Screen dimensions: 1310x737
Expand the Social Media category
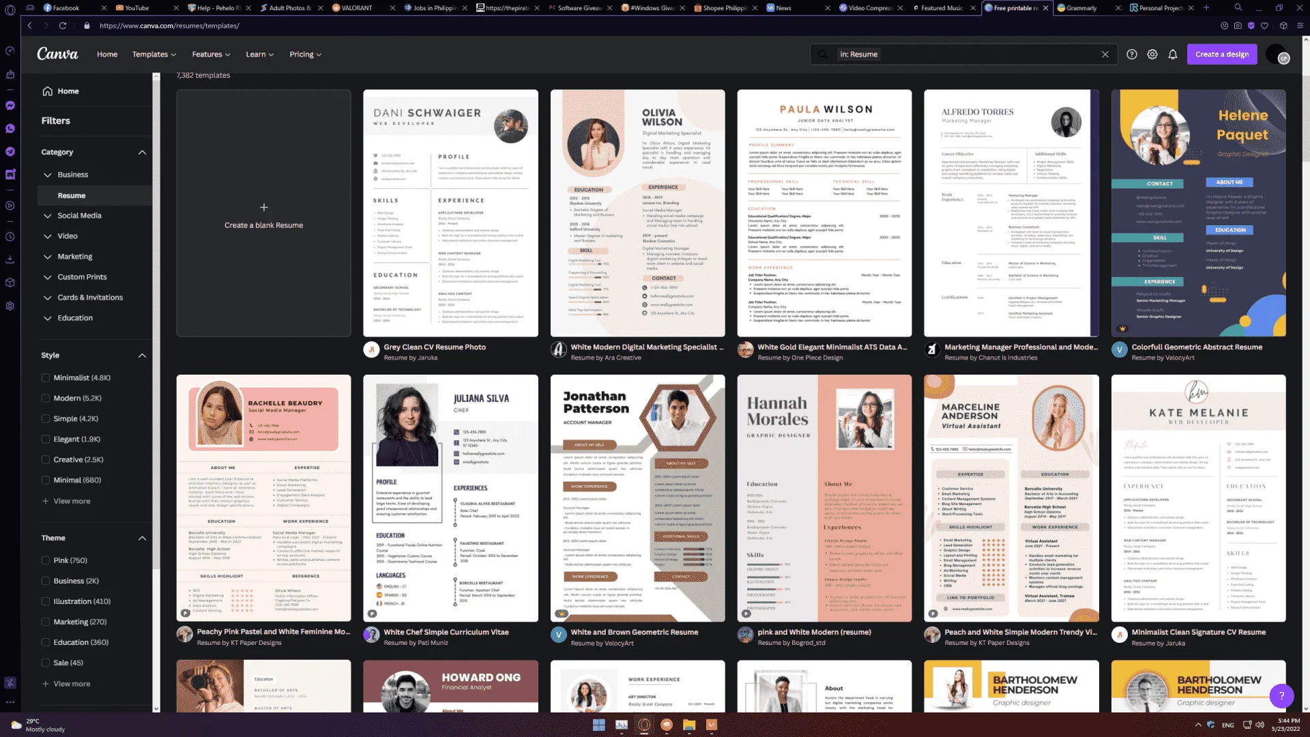coord(47,216)
